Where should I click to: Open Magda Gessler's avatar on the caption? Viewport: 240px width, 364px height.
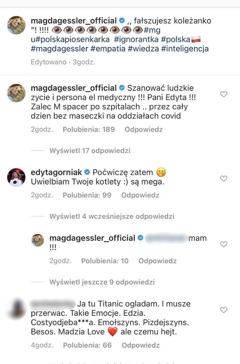tap(16, 25)
